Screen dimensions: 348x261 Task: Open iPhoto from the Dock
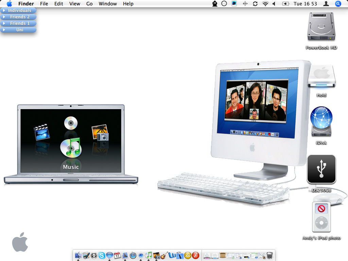click(x=156, y=256)
